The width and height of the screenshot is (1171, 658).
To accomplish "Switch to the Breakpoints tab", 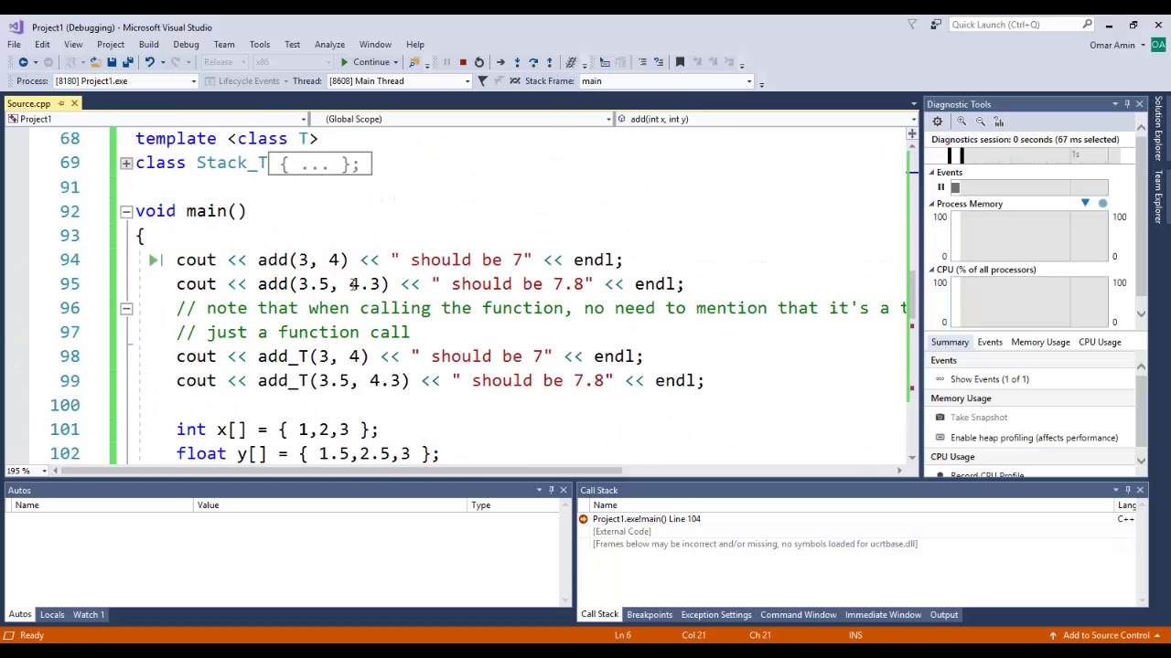I will 650,614.
